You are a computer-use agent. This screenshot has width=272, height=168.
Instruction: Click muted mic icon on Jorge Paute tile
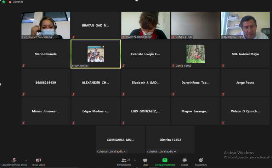(223, 94)
